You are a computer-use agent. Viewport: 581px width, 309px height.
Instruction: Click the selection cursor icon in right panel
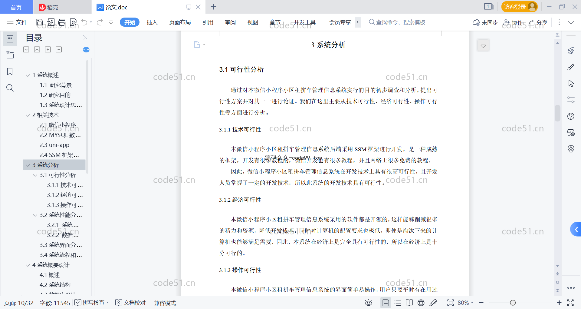pyautogui.click(x=571, y=83)
